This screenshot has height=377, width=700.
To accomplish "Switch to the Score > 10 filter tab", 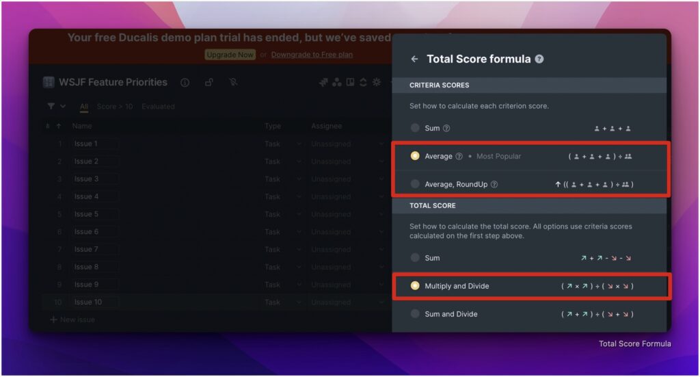I will 115,106.
